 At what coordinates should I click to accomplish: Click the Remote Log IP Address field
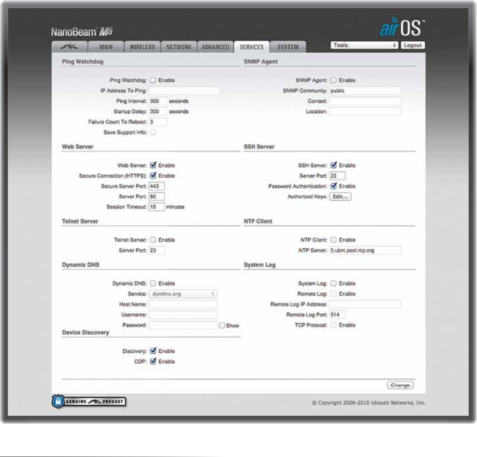365,304
